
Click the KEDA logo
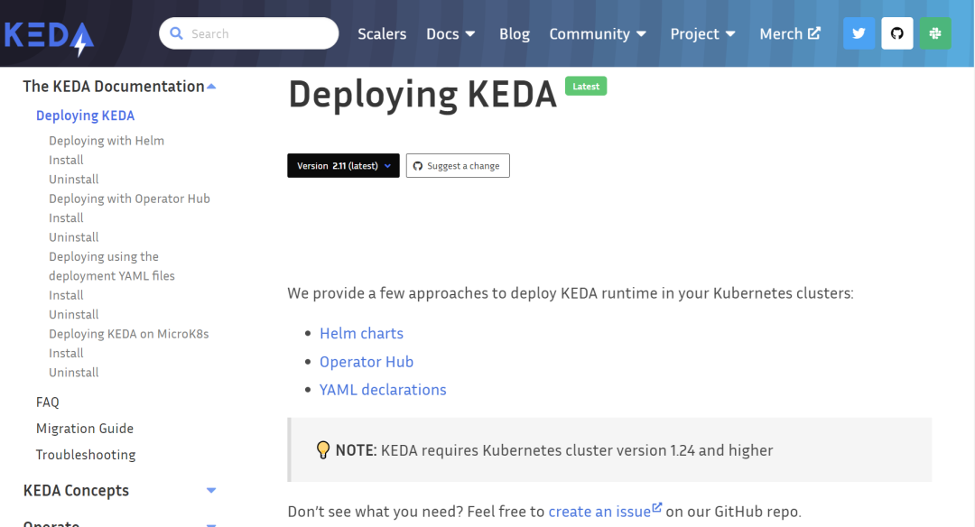click(49, 34)
